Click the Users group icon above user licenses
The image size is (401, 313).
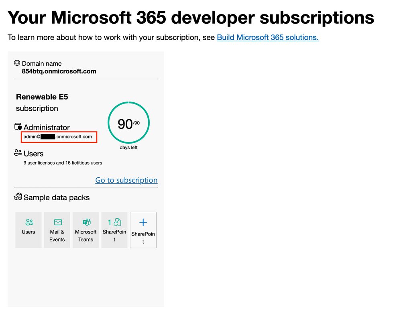coord(17,153)
